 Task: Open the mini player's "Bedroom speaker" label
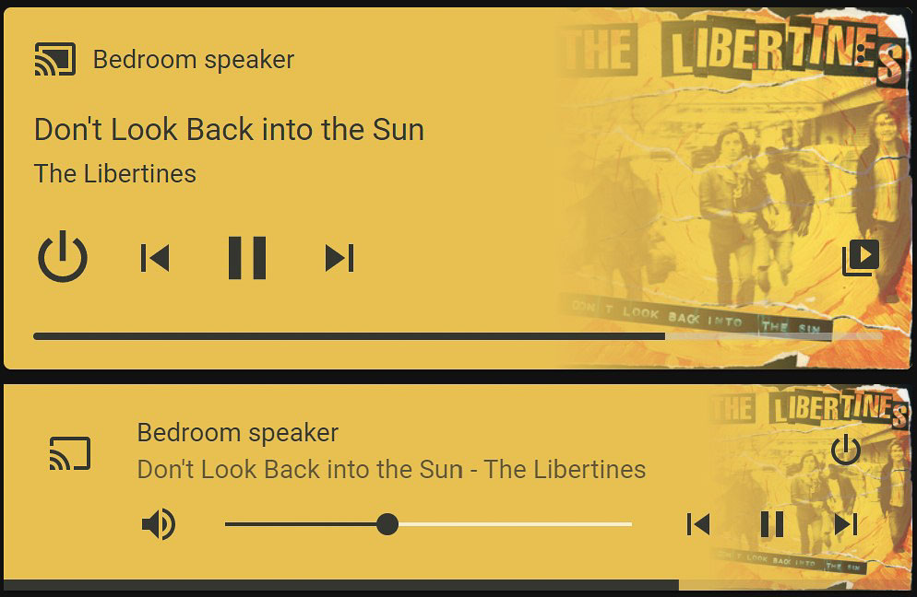(x=237, y=433)
